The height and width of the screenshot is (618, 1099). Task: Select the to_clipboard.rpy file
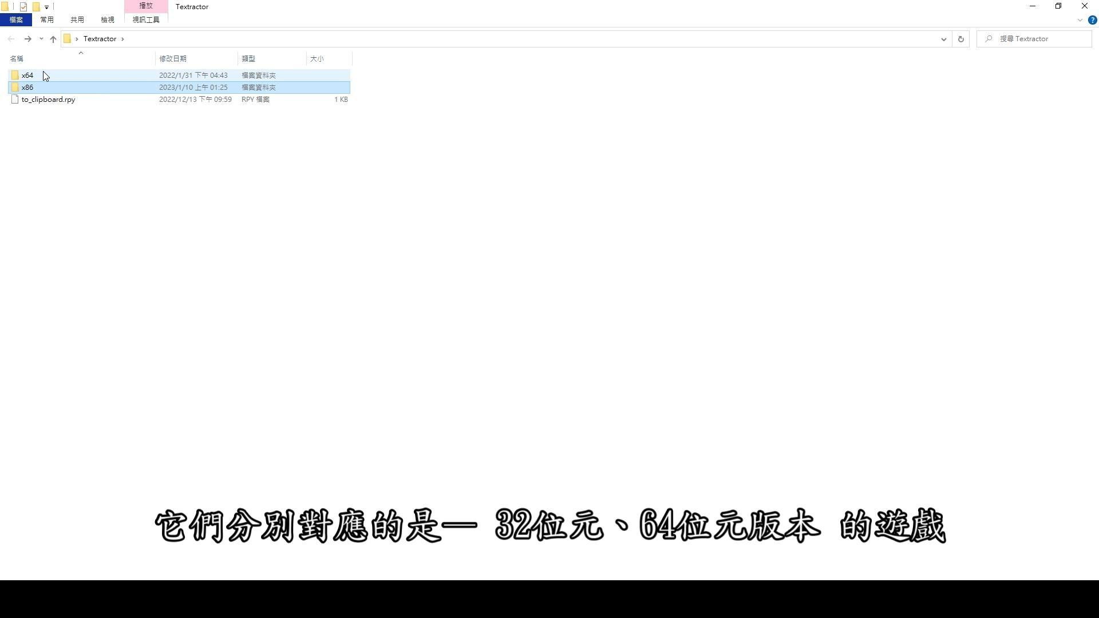48,99
